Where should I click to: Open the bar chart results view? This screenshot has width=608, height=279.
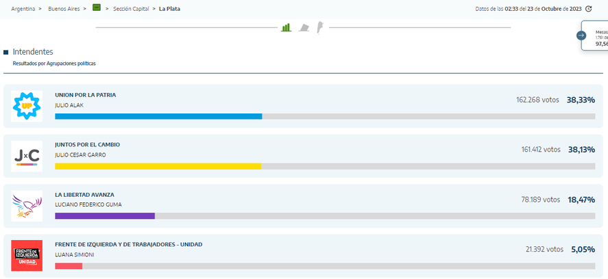click(286, 27)
